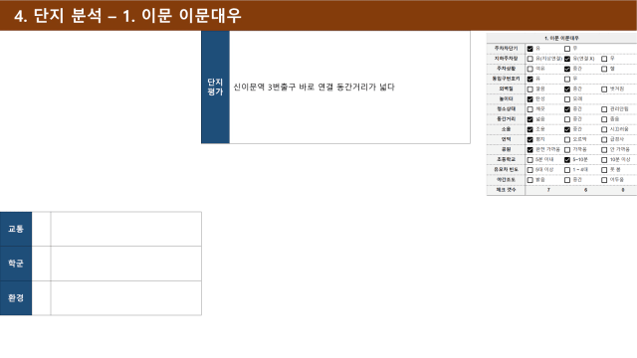Check the 주차차단기 무 checkbox
The image size is (637, 358).
[x=567, y=49]
